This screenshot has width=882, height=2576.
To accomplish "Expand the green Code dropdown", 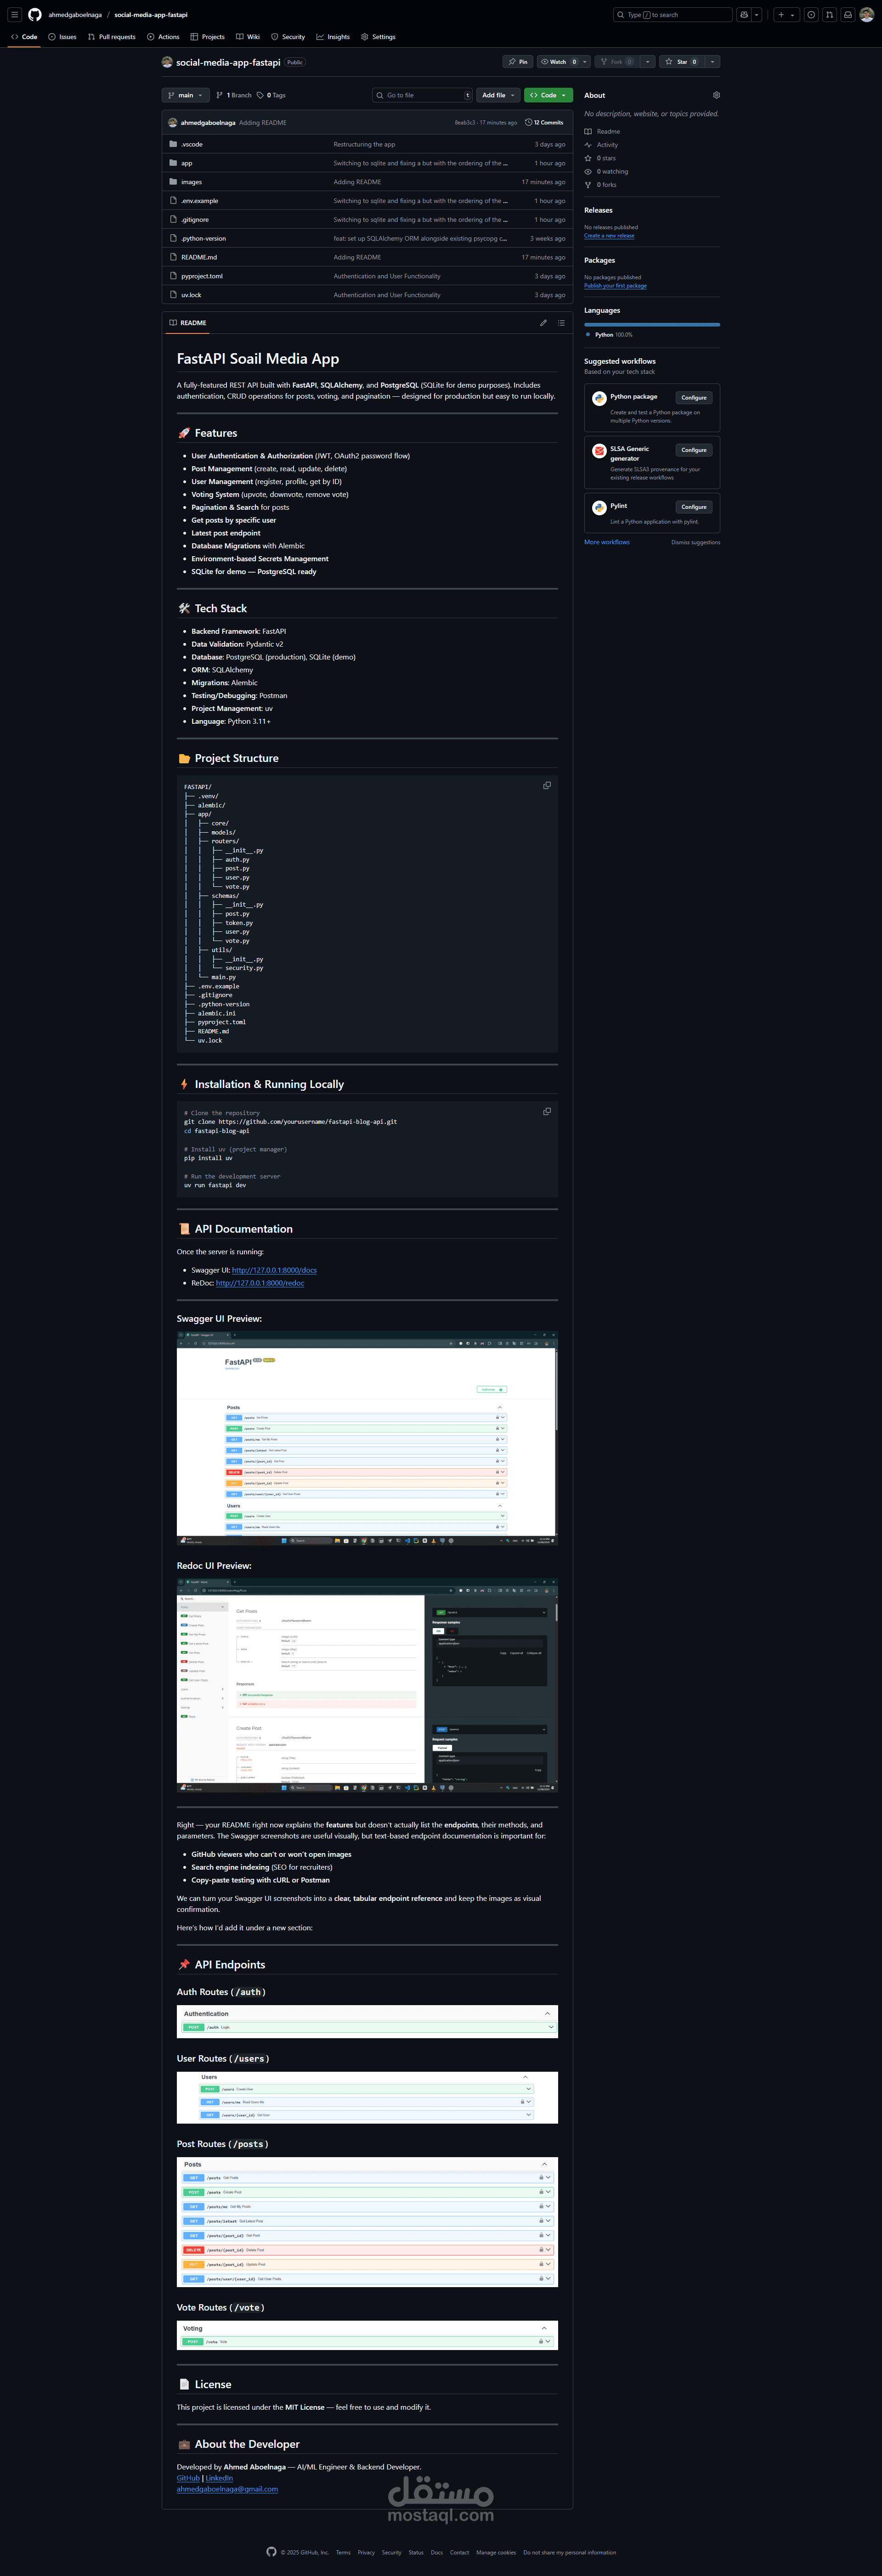I will [548, 95].
